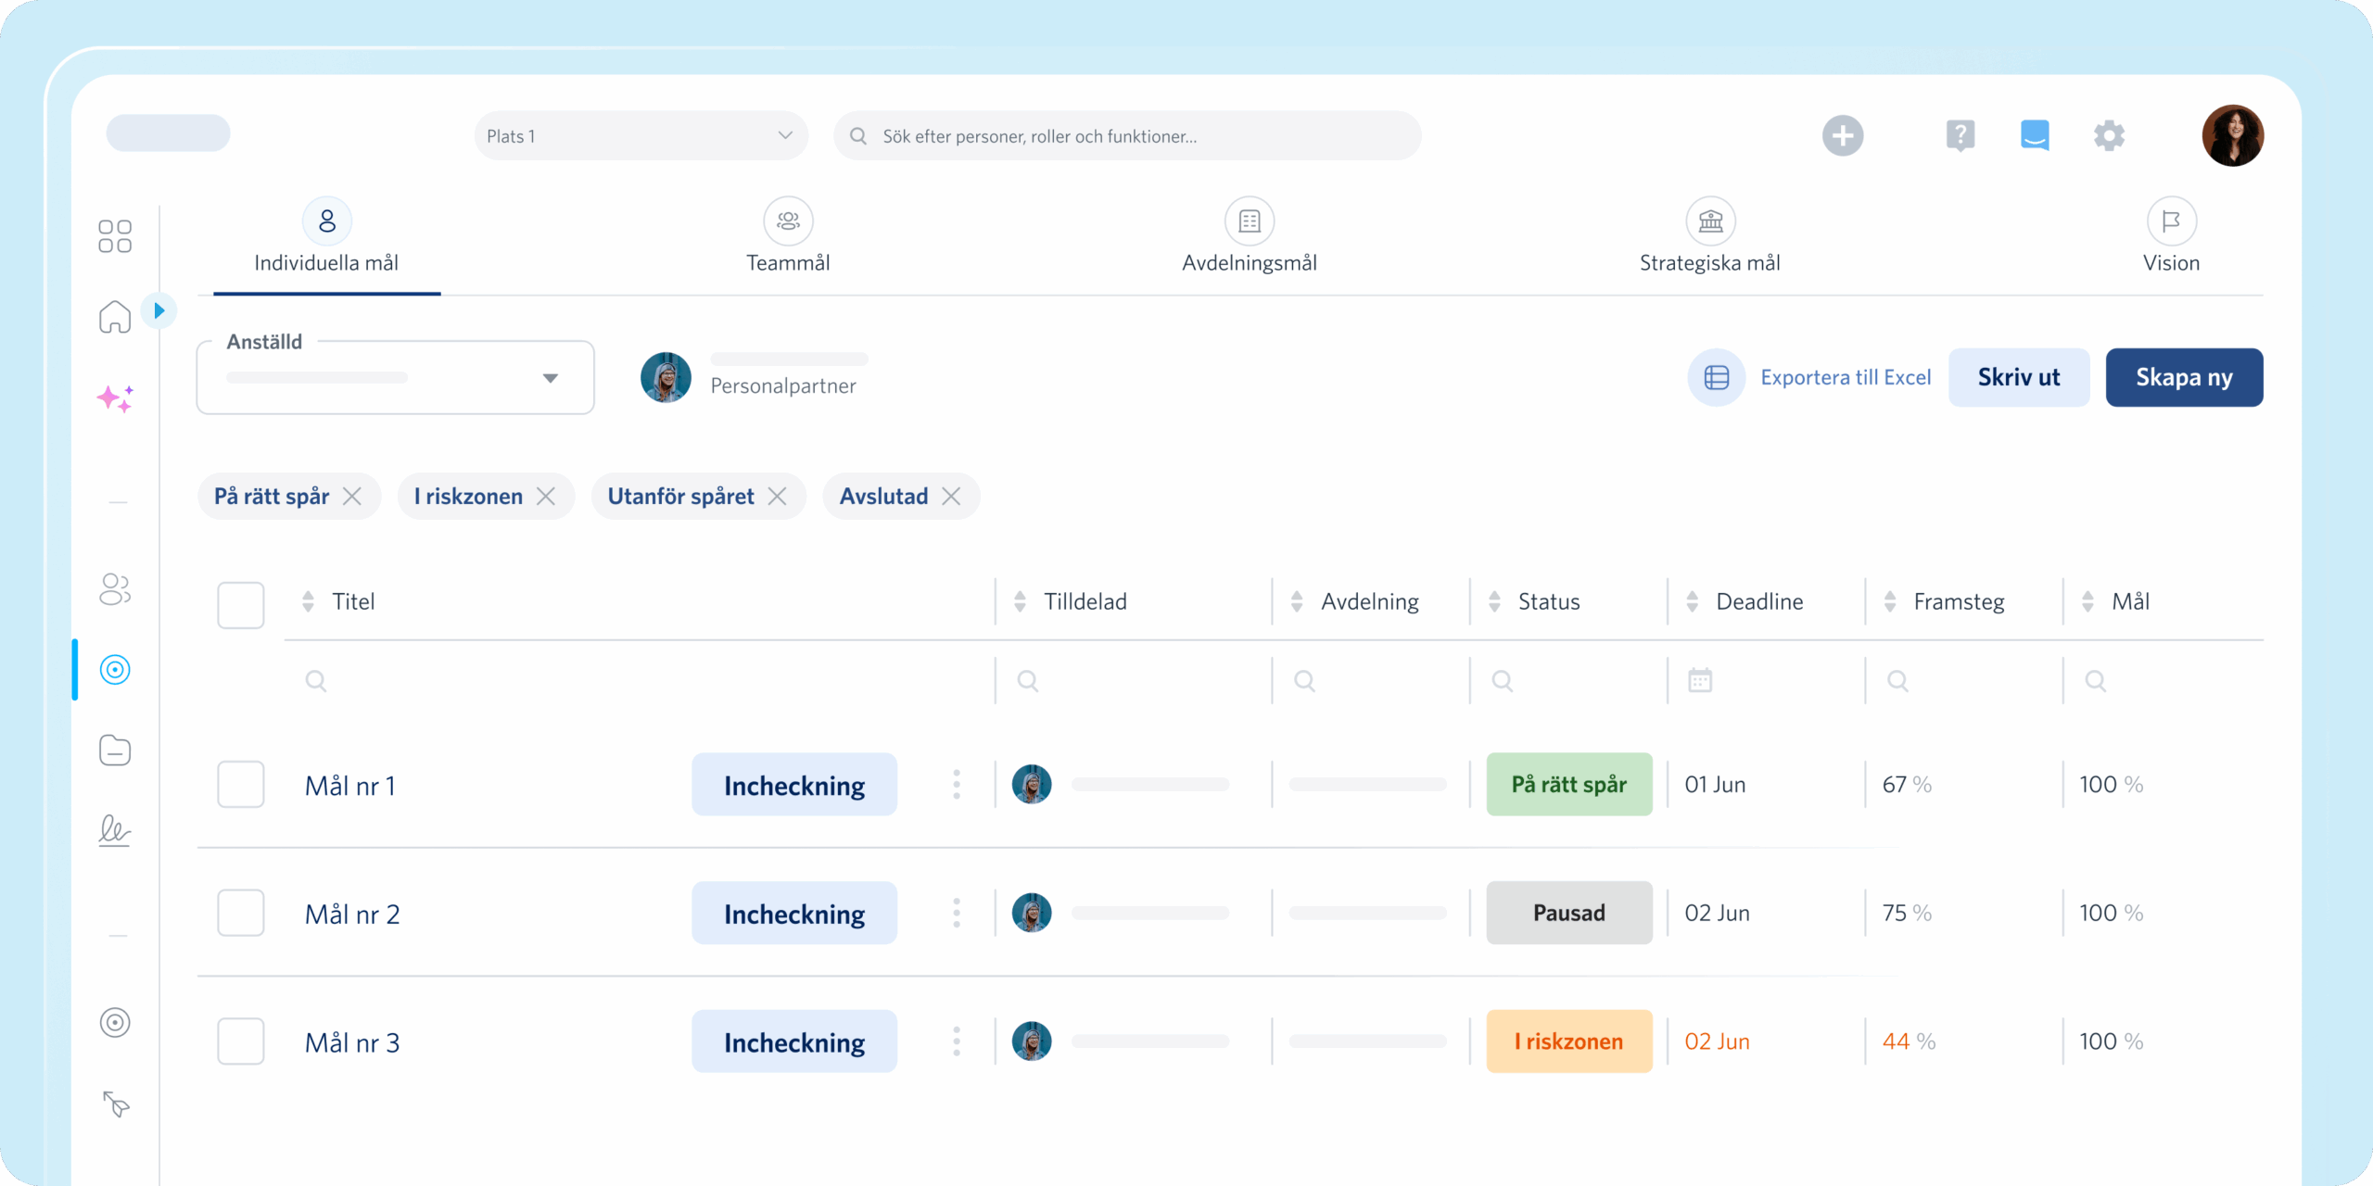Open the Mål nr 2 title
Image resolution: width=2373 pixels, height=1186 pixels.
352,915
